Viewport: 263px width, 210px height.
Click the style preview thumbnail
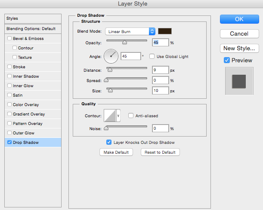pyautogui.click(x=239, y=80)
